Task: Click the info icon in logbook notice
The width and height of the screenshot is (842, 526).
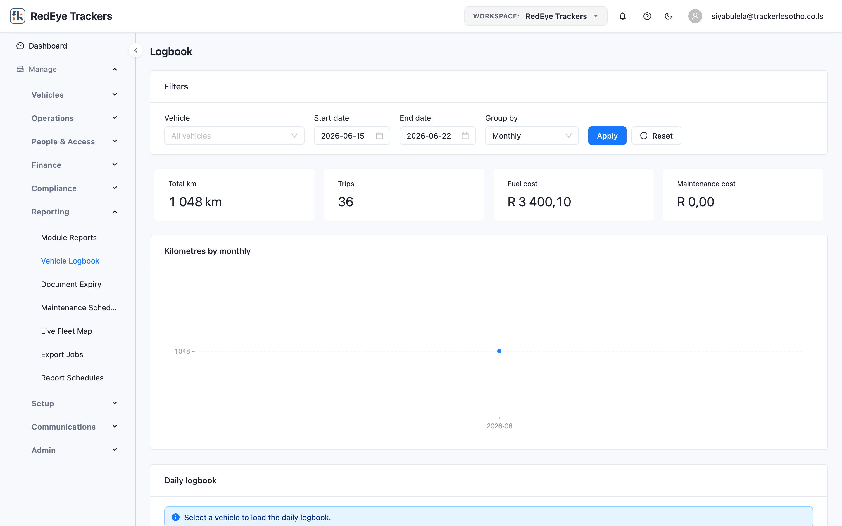Action: click(x=176, y=517)
